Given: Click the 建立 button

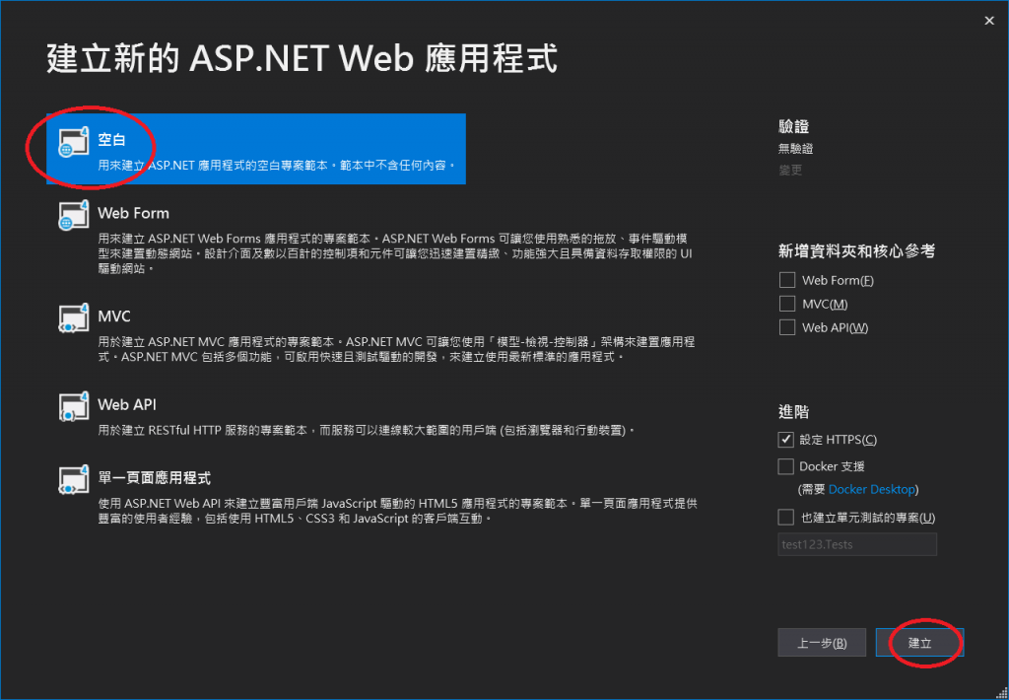Looking at the screenshot, I should [x=919, y=643].
